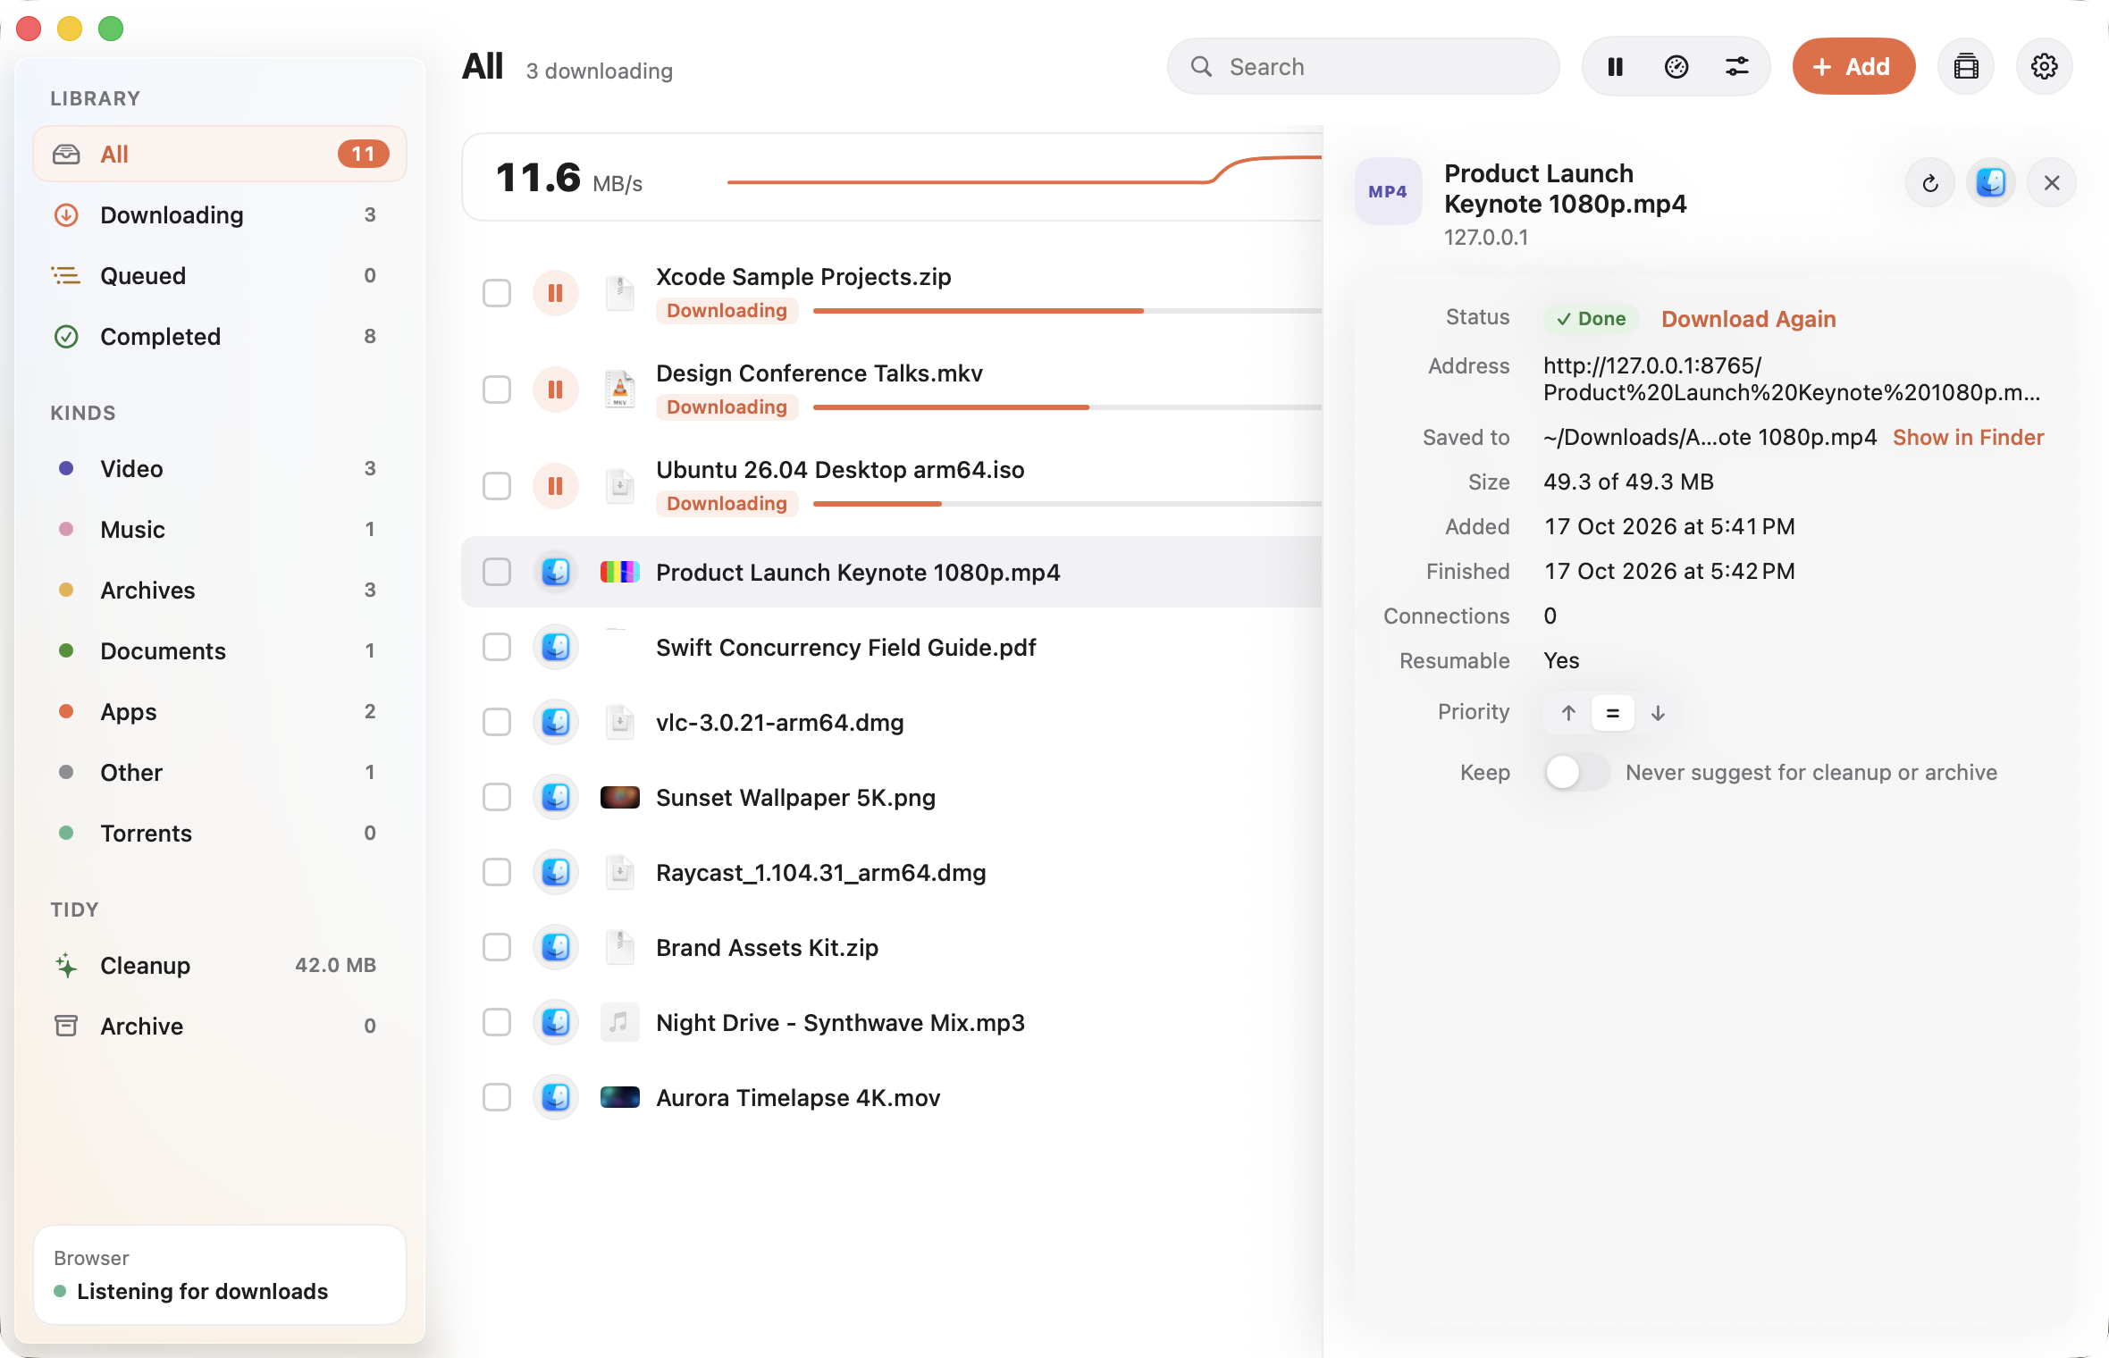This screenshot has width=2109, height=1358.
Task: Click the Add button
Action: pyautogui.click(x=1853, y=66)
